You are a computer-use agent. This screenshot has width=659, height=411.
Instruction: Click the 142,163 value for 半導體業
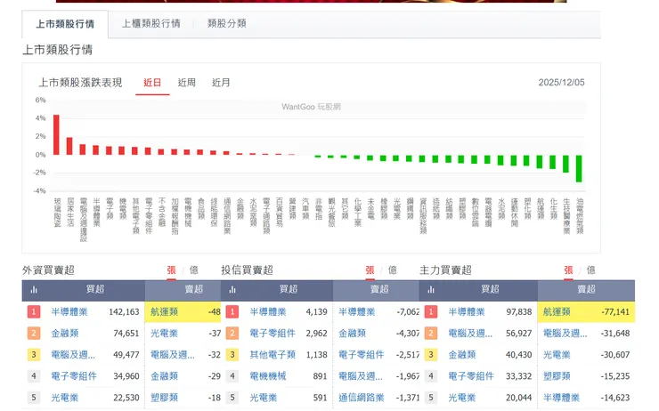pos(124,312)
